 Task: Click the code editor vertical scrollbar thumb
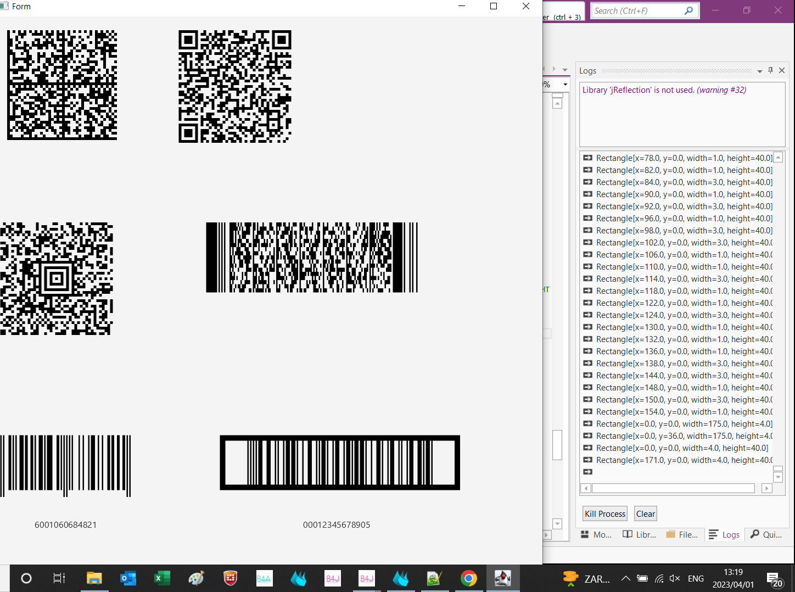click(x=557, y=445)
